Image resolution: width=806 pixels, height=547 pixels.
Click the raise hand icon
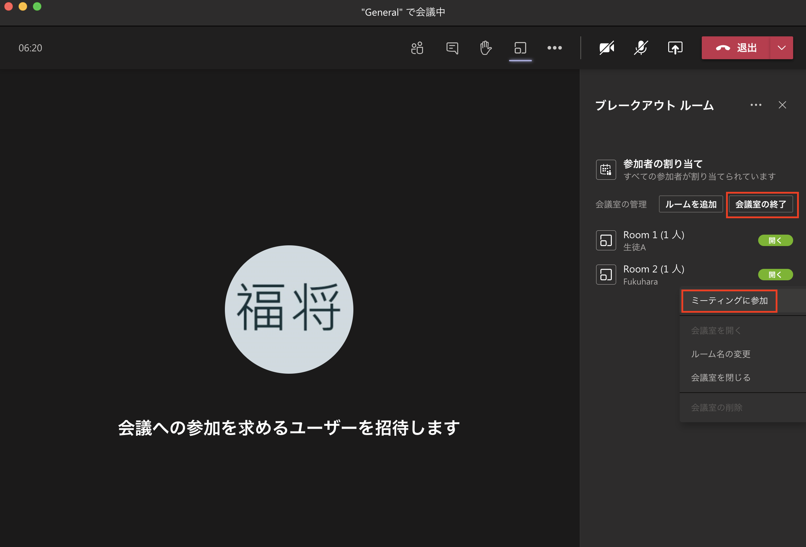(x=485, y=48)
